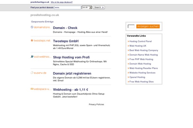Click 'Hosting & Domain zum Dauertiefpreis' text
The image size is (193, 128).
point(79,95)
